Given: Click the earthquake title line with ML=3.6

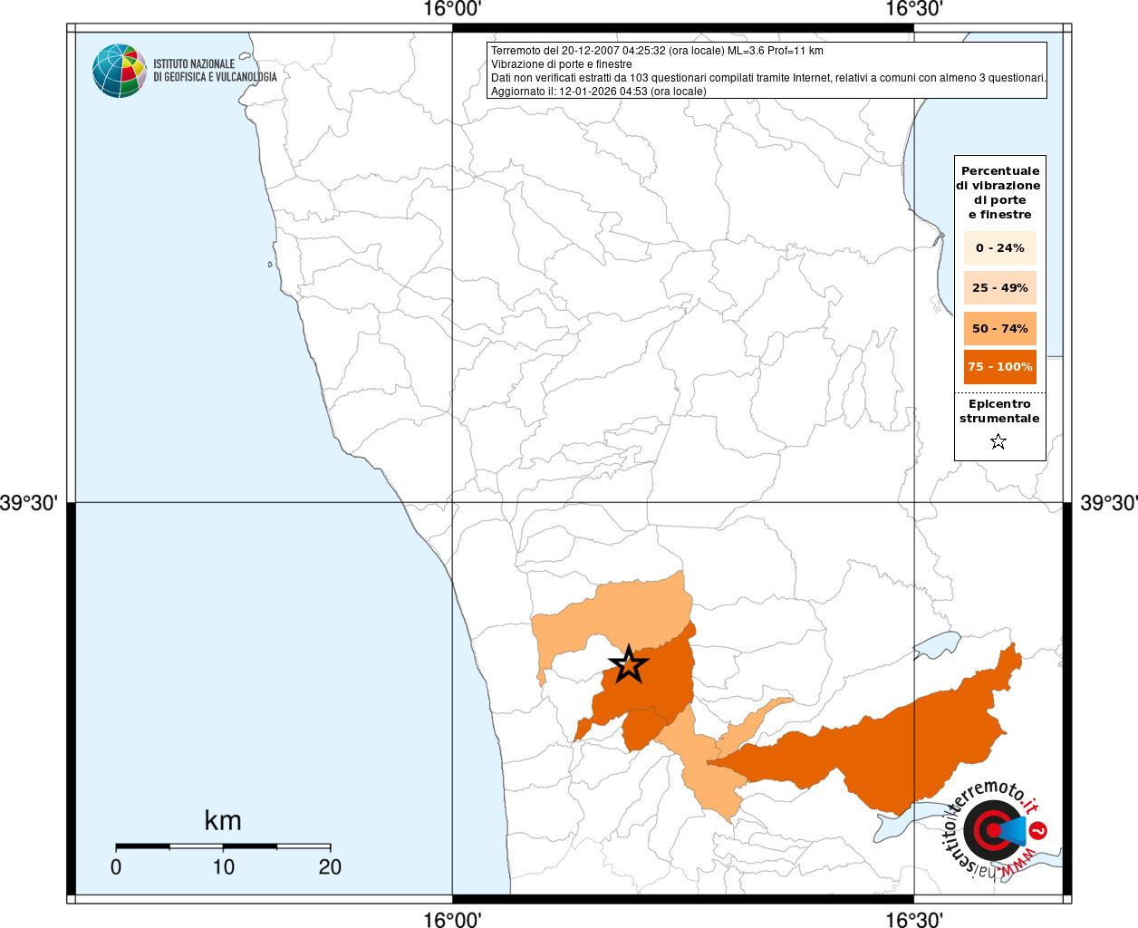Looking at the screenshot, I should [x=657, y=51].
